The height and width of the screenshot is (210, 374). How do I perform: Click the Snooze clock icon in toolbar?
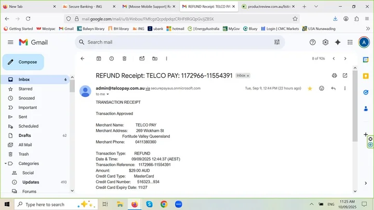154,59
